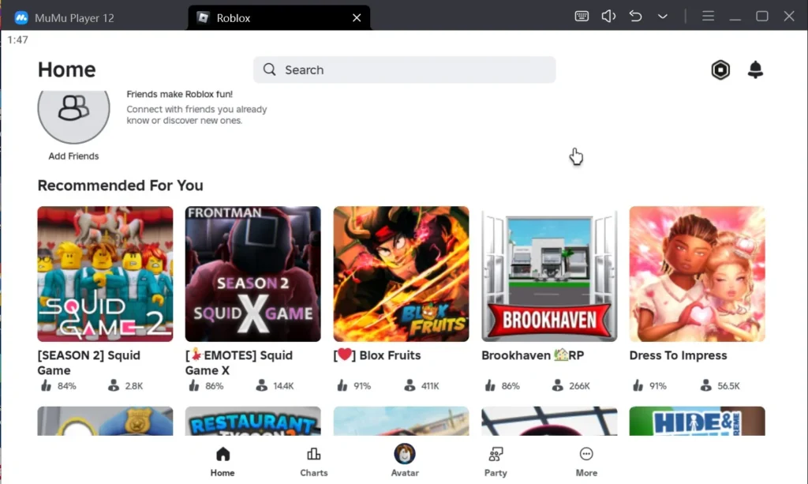Click the volume icon in the title bar

tap(608, 16)
